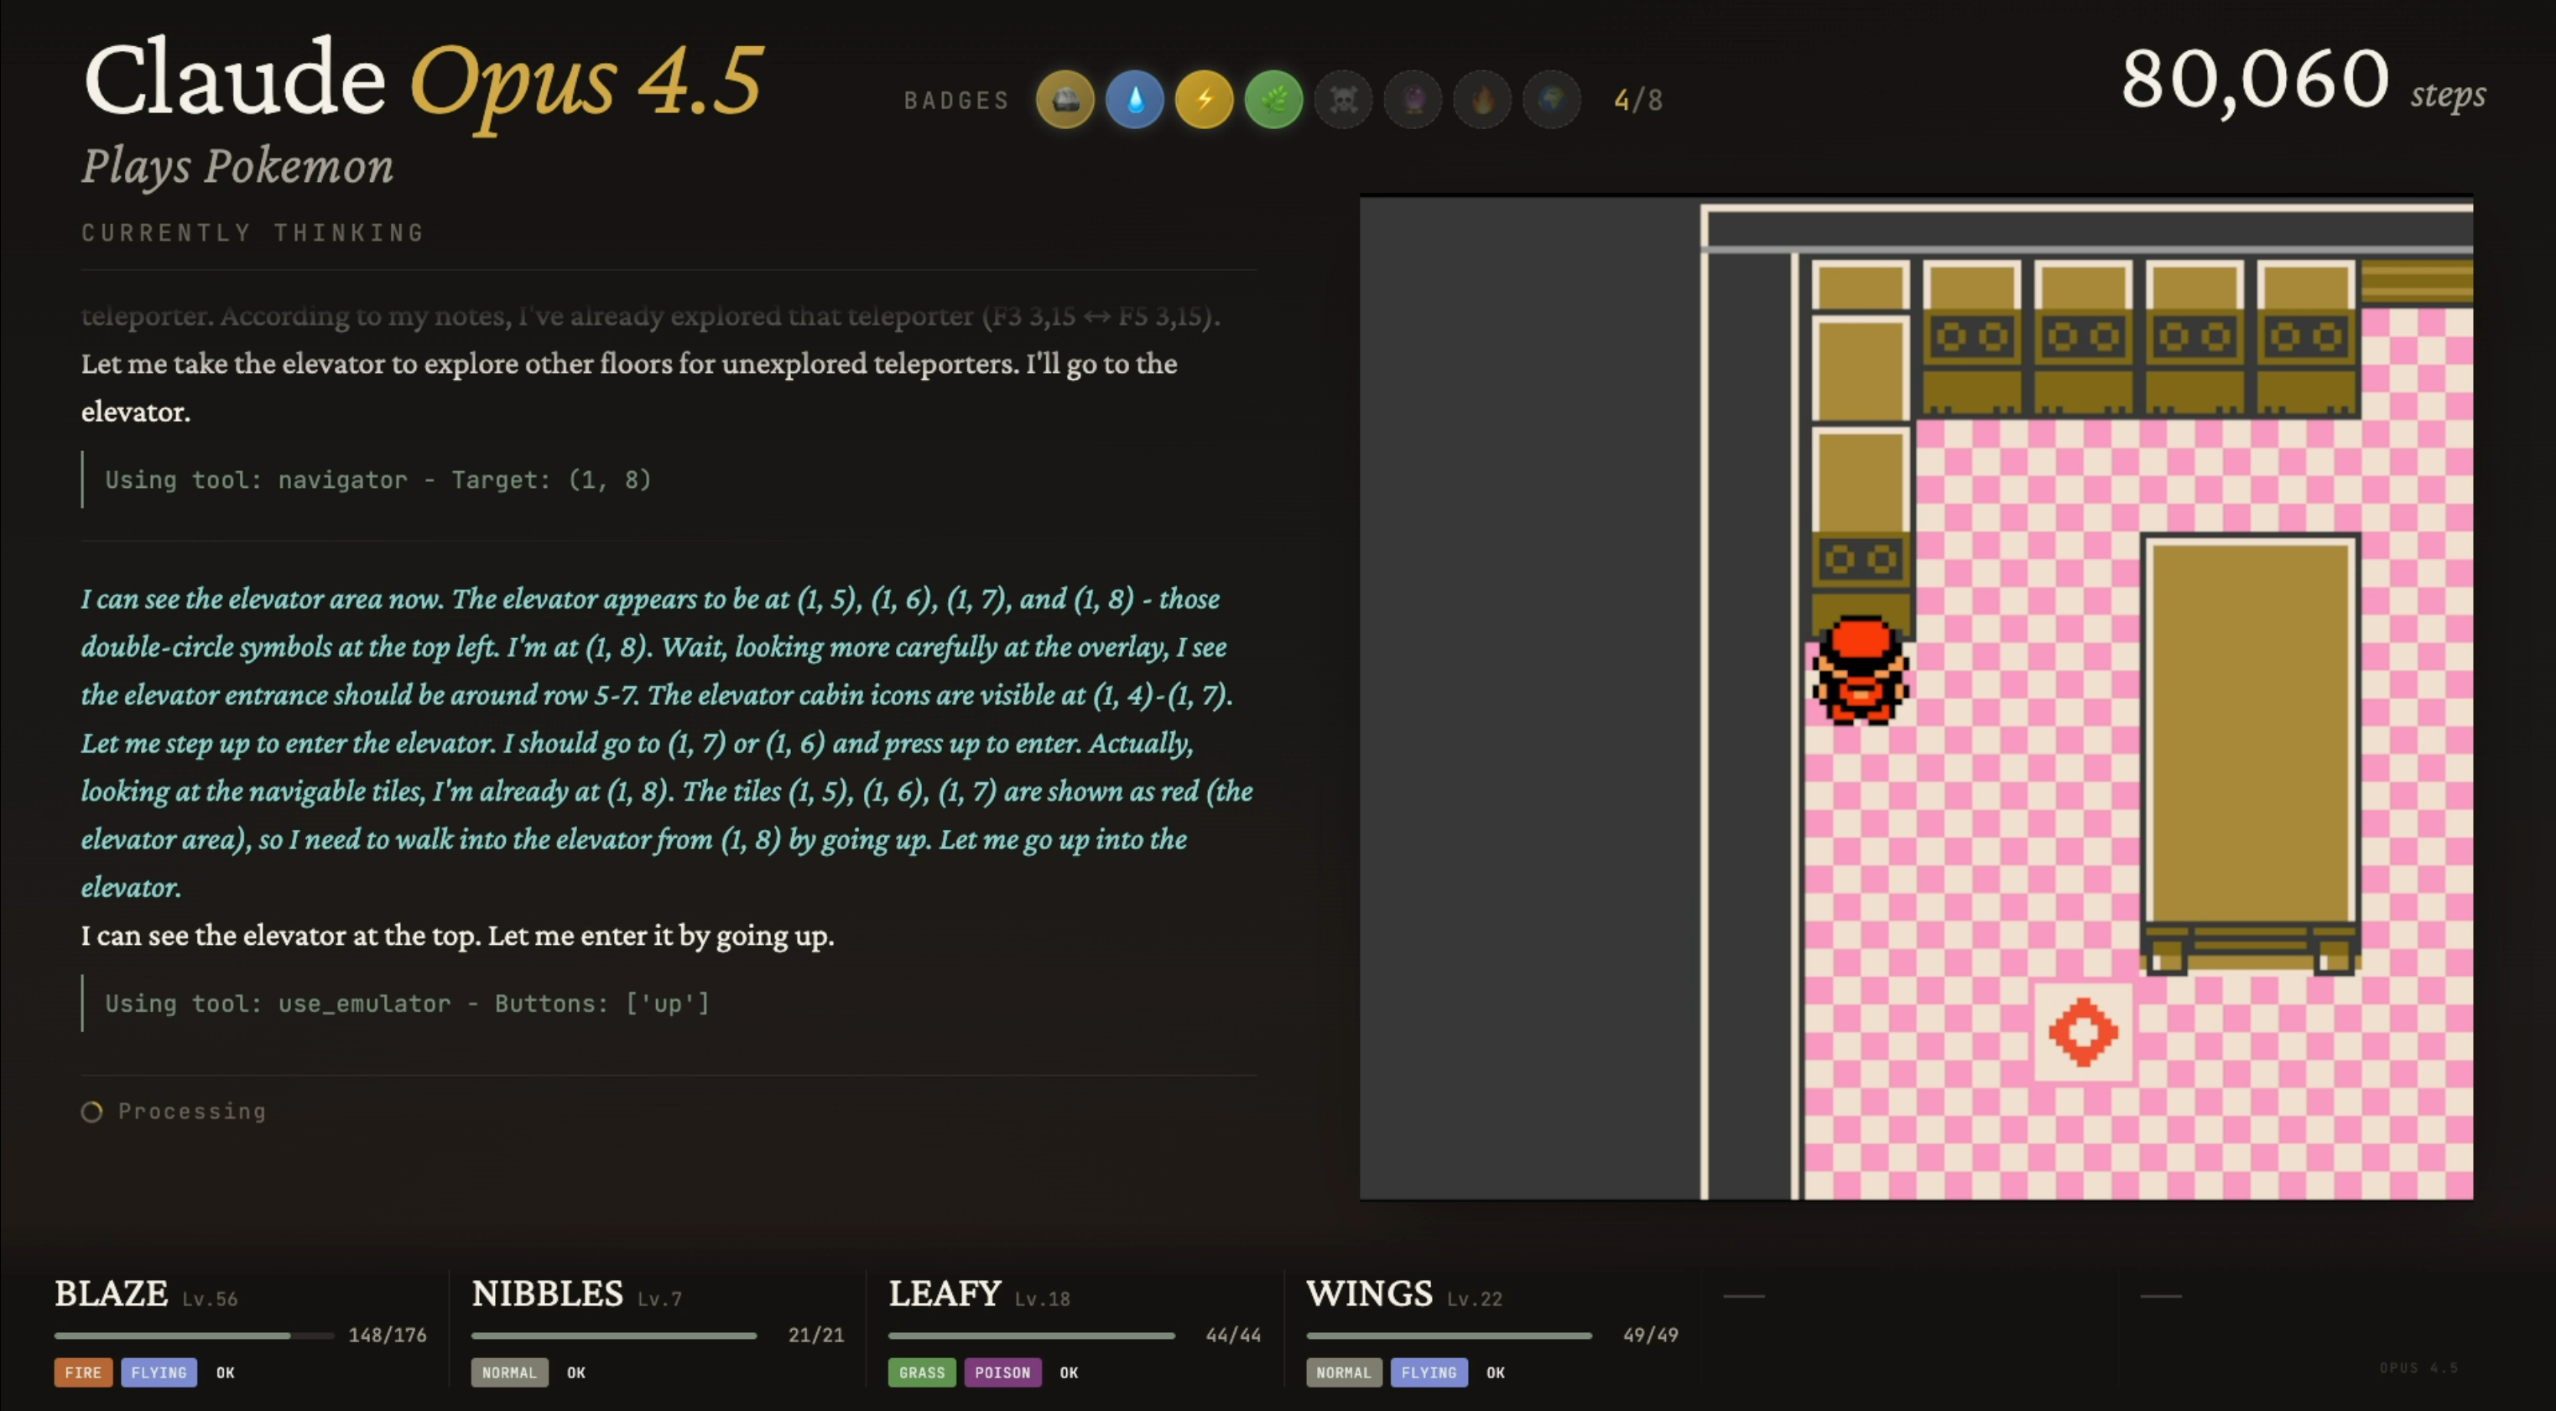Click the green leaf Rainbow badge

[1273, 99]
